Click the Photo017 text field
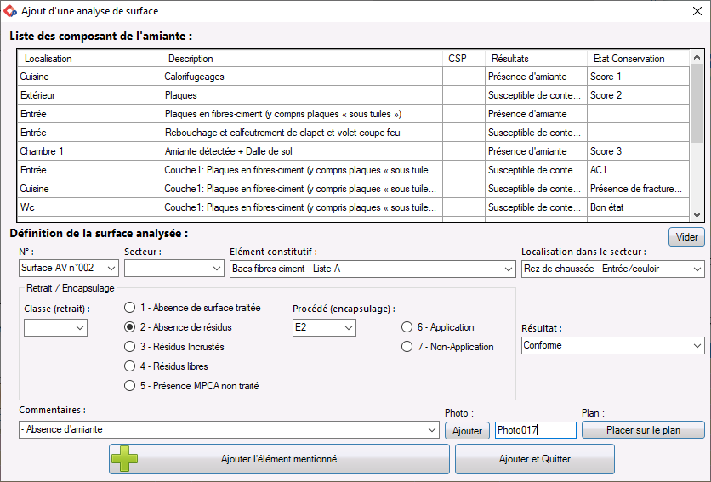This screenshot has height=482, width=711. click(536, 430)
